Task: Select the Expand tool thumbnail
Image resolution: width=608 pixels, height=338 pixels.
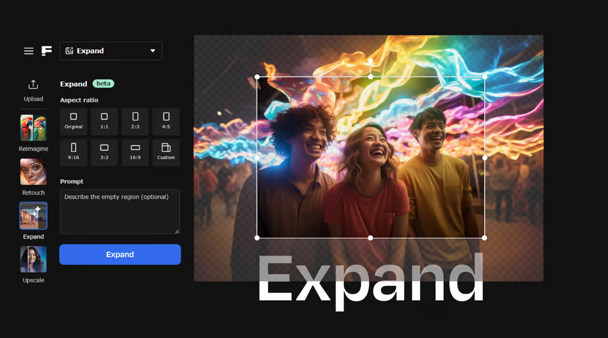Action: [x=33, y=216]
